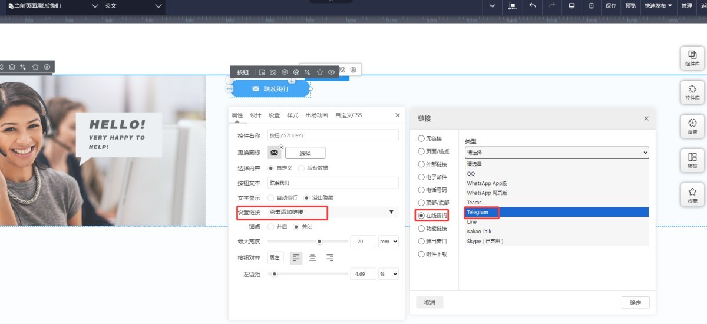Image resolution: width=707 pixels, height=324 pixels.
Task: Open the 模板 templates sidebar icon
Action: 692,160
